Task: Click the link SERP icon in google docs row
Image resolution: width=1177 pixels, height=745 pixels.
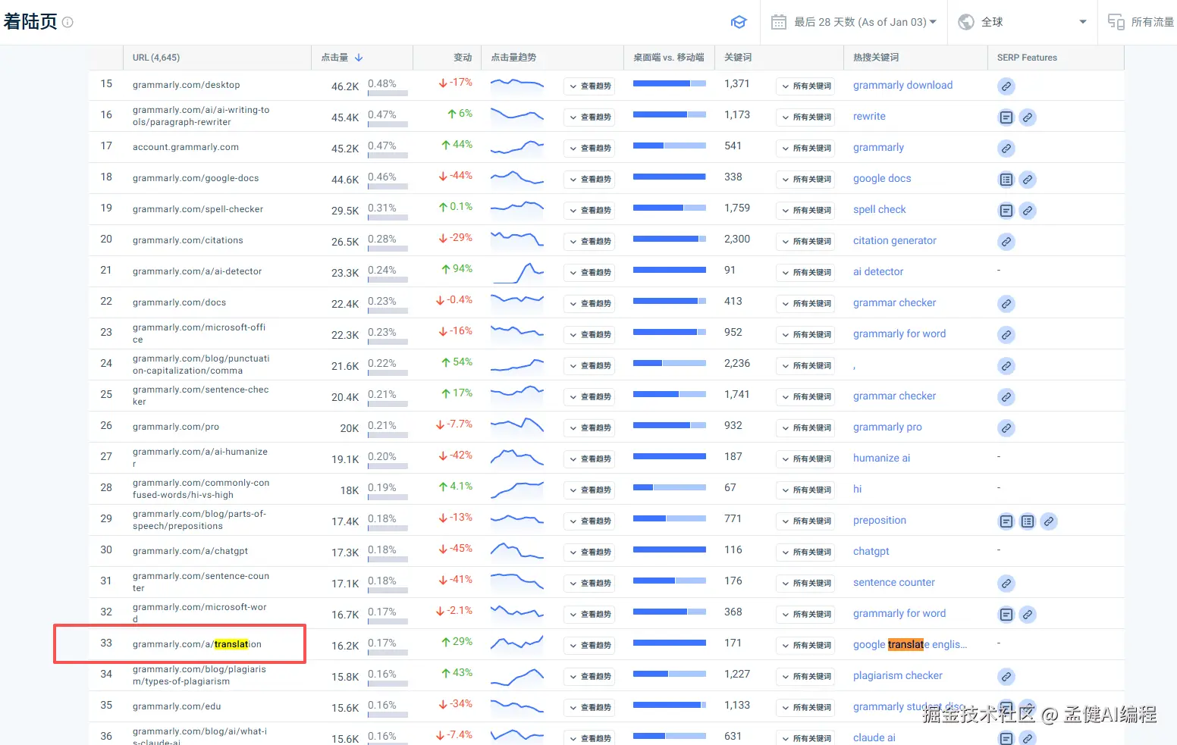Action: (1027, 180)
